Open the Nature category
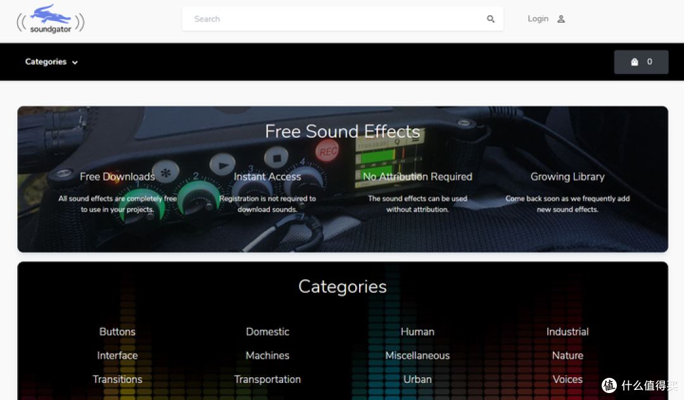The width and height of the screenshot is (684, 400). [567, 356]
